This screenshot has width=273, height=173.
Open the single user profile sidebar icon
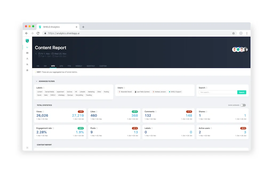pyautogui.click(x=27, y=59)
